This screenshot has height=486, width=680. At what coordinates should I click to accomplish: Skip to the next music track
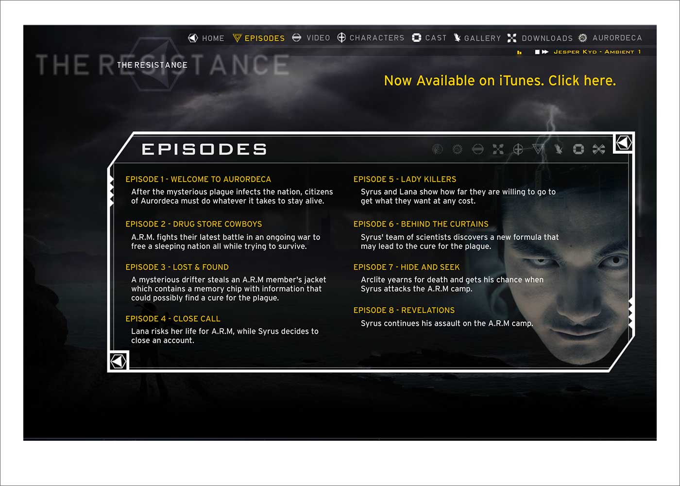545,52
